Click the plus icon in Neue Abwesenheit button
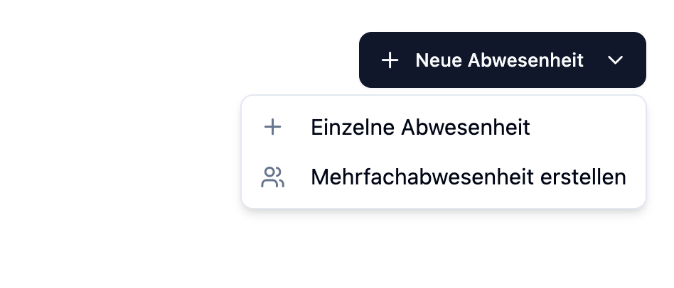674x288 pixels. click(x=390, y=60)
